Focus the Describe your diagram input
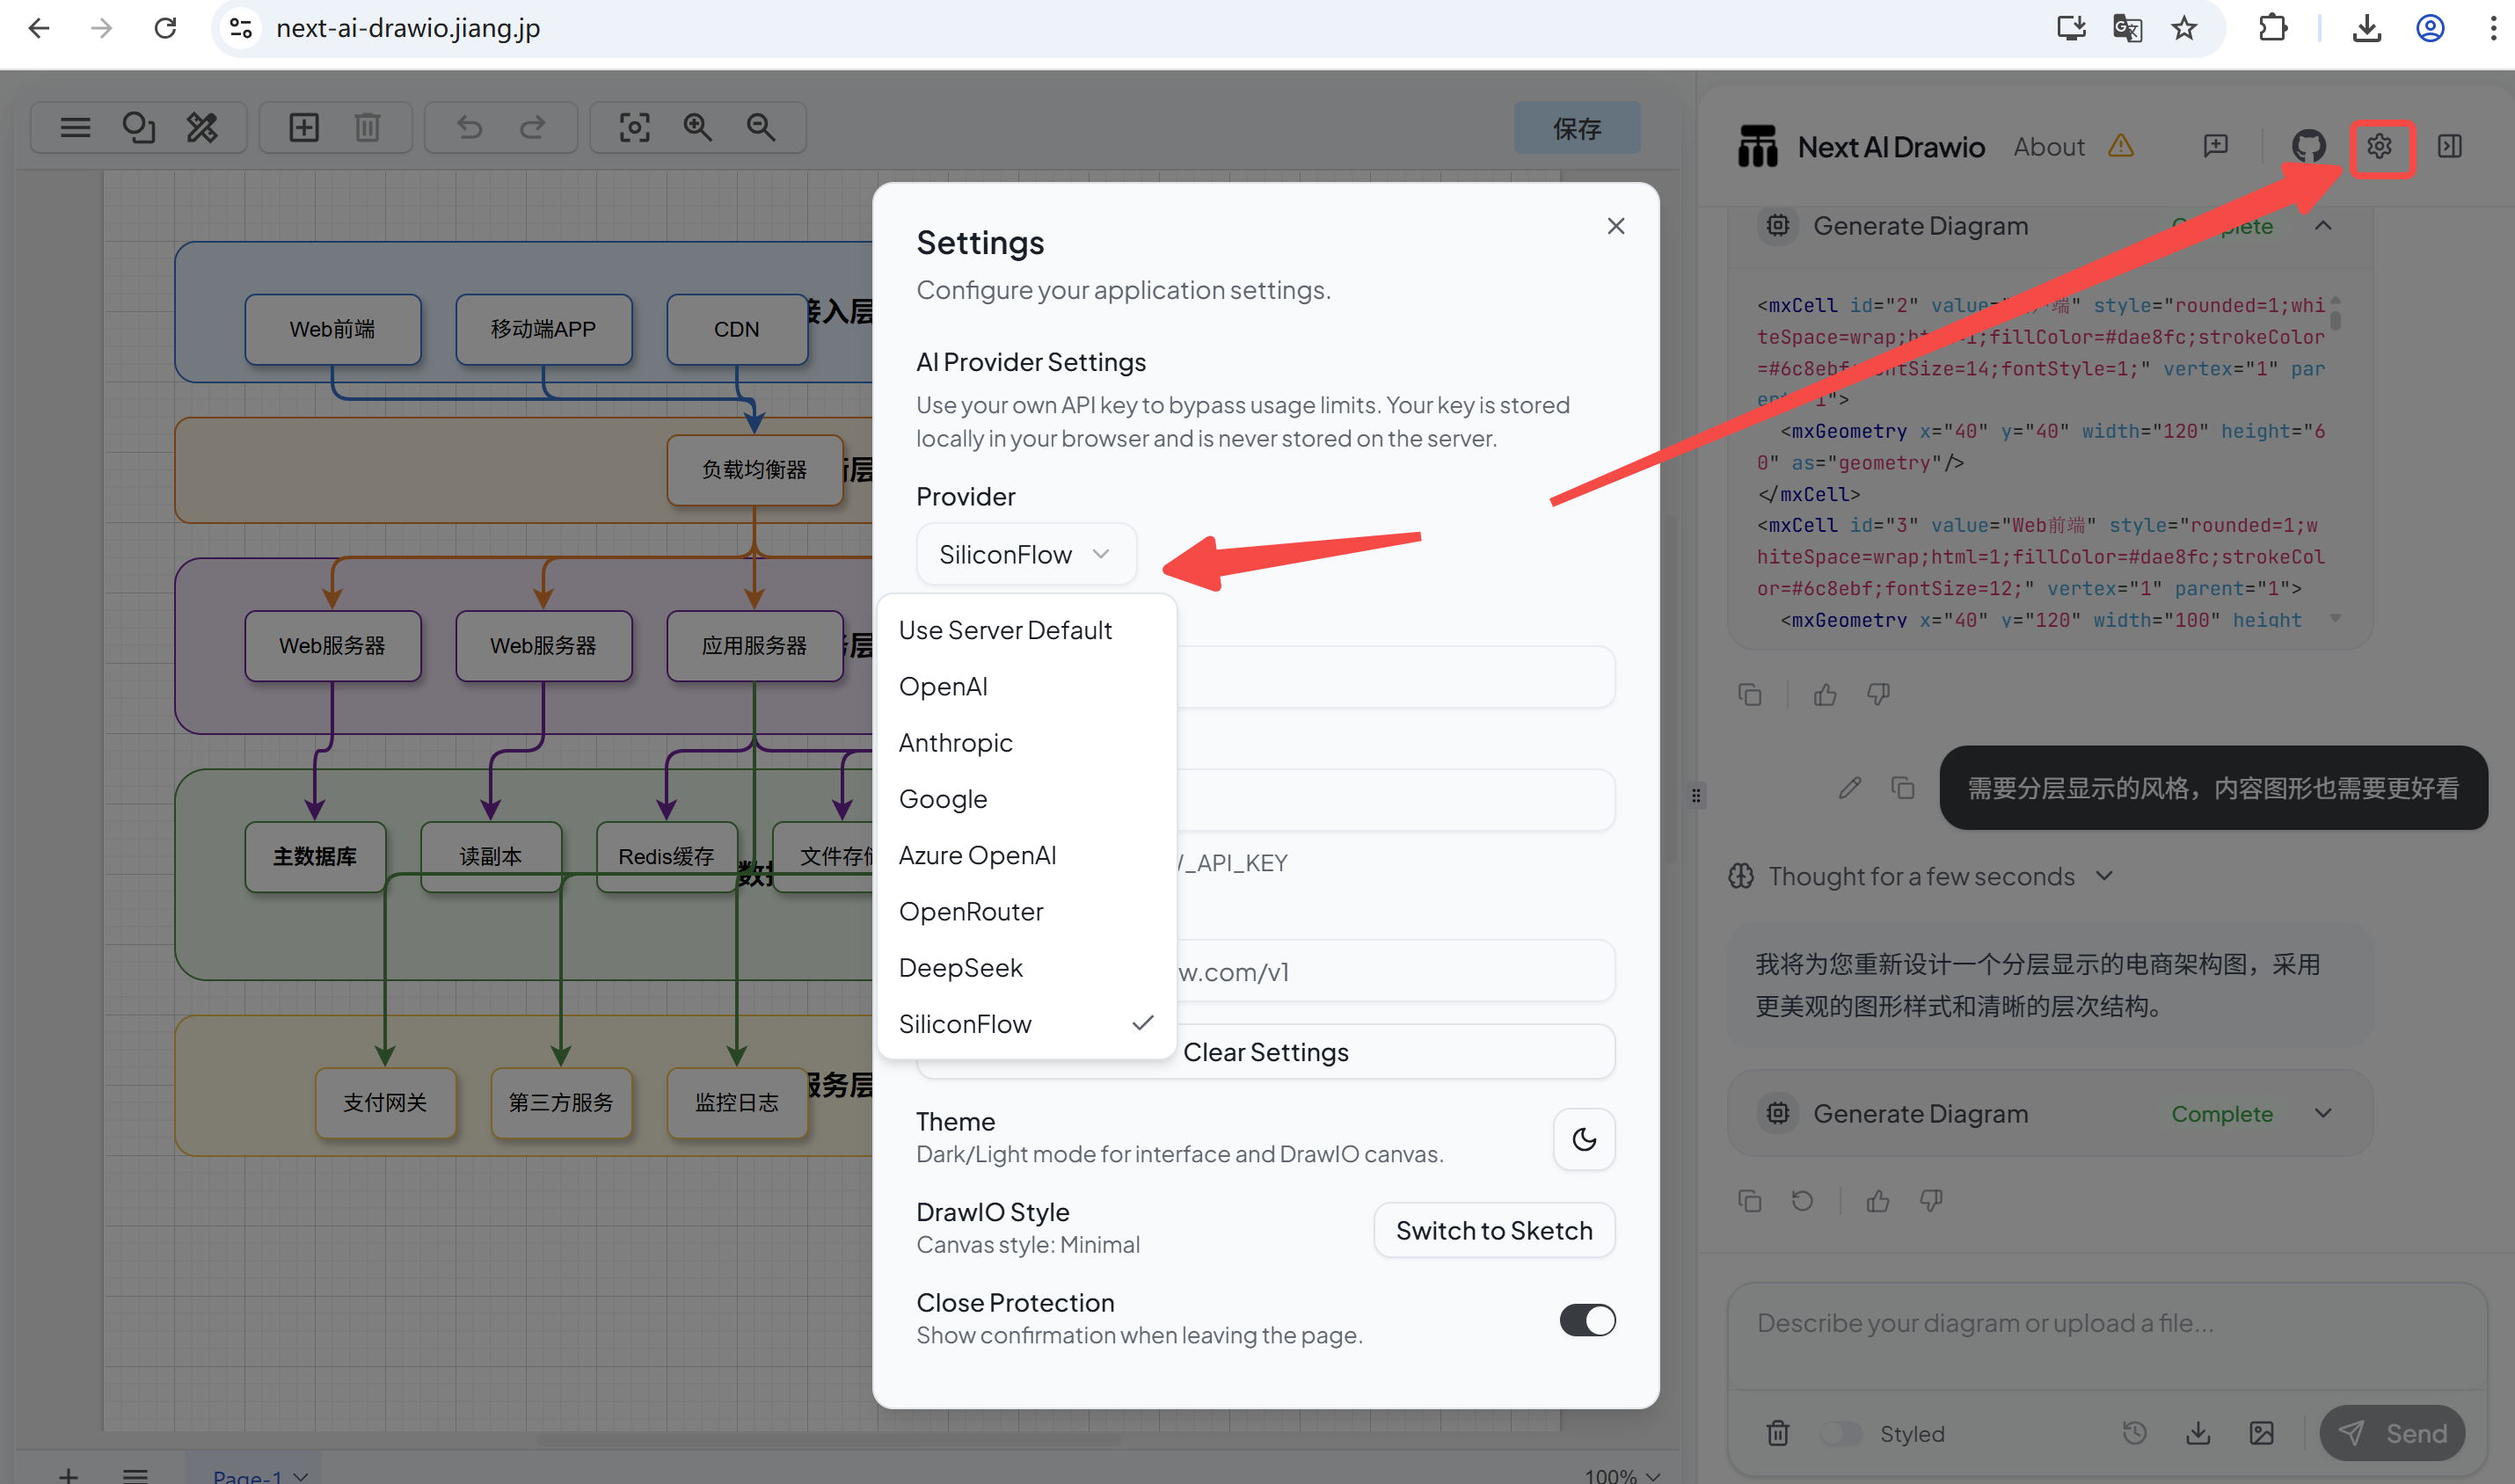 (2106, 1337)
